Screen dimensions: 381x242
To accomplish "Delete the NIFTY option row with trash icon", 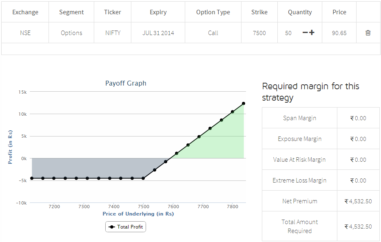I will 368,33.
